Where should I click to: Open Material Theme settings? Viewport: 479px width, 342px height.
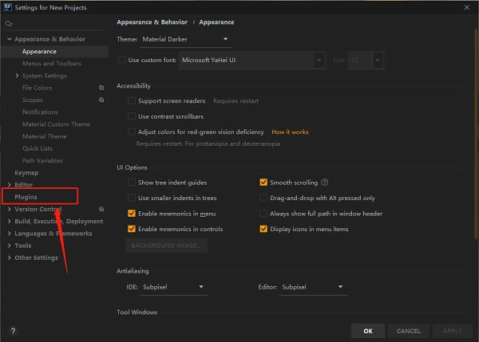click(x=44, y=136)
